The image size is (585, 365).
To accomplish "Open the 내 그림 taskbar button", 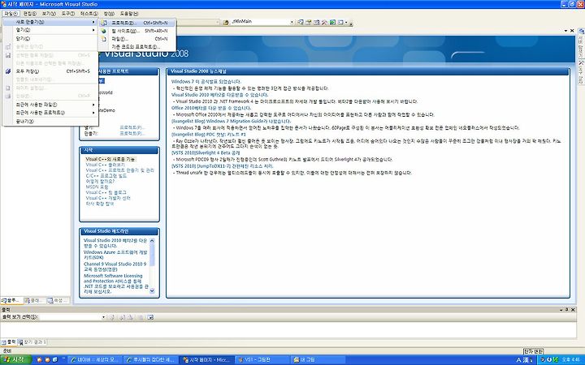I will click(317, 360).
